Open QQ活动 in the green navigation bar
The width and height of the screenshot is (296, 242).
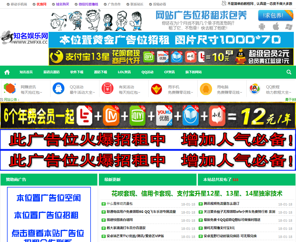coord(147,72)
